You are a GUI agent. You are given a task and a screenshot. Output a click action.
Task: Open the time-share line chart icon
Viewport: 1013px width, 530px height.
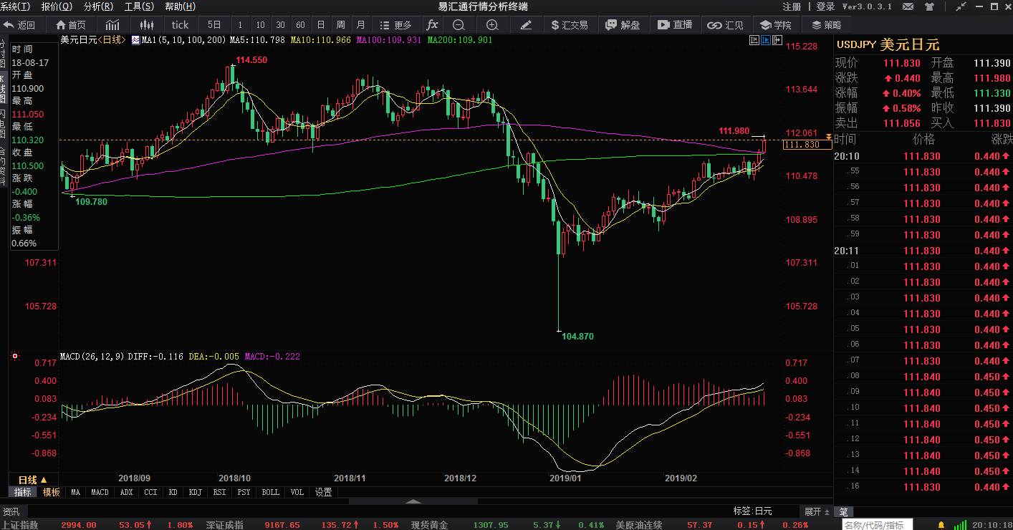pyautogui.click(x=112, y=24)
